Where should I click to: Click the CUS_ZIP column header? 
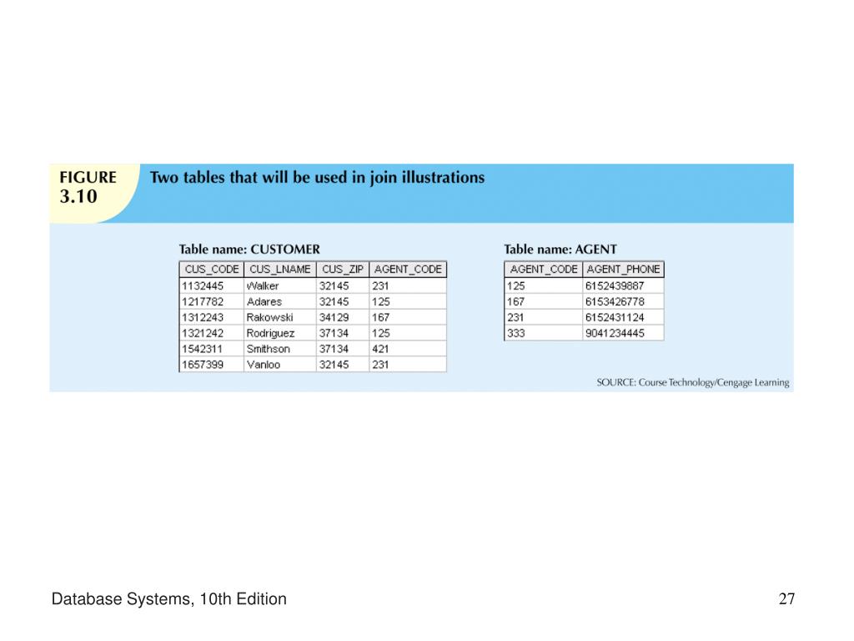click(343, 270)
